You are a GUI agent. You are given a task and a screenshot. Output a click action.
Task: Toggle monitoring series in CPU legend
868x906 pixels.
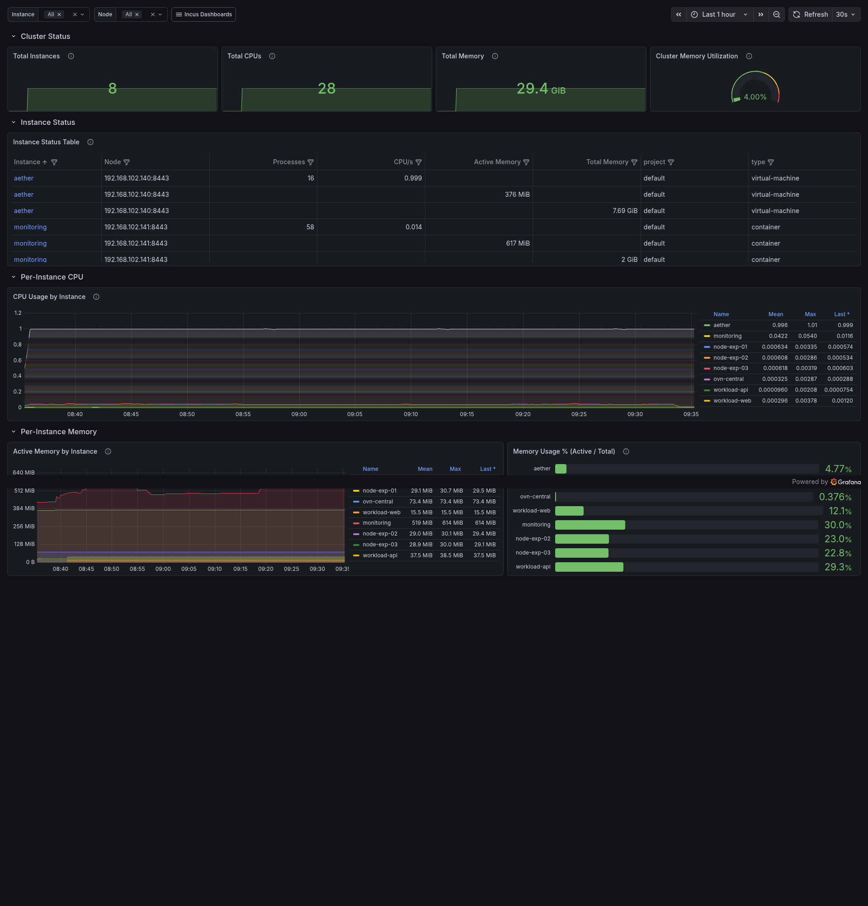coord(727,336)
